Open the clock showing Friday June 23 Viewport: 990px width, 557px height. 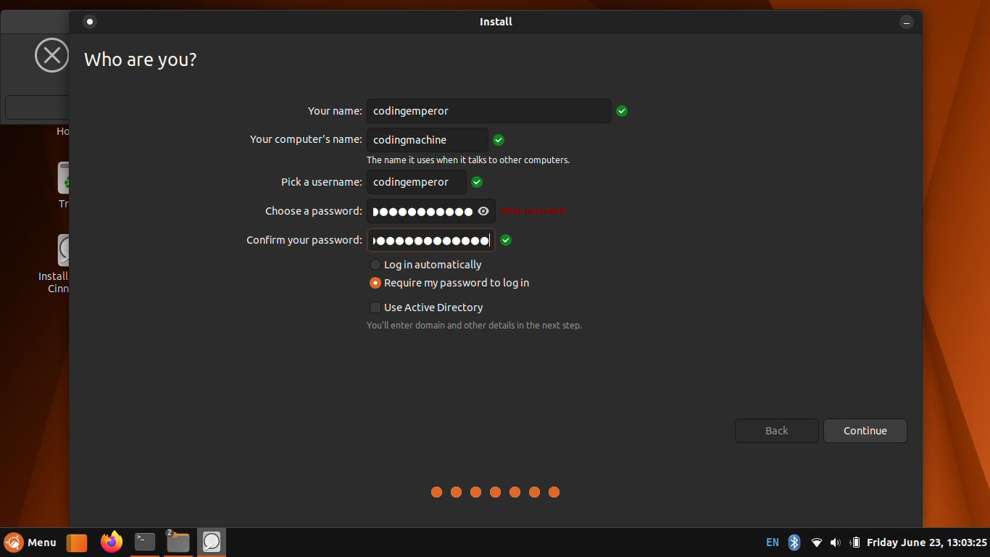coord(927,542)
